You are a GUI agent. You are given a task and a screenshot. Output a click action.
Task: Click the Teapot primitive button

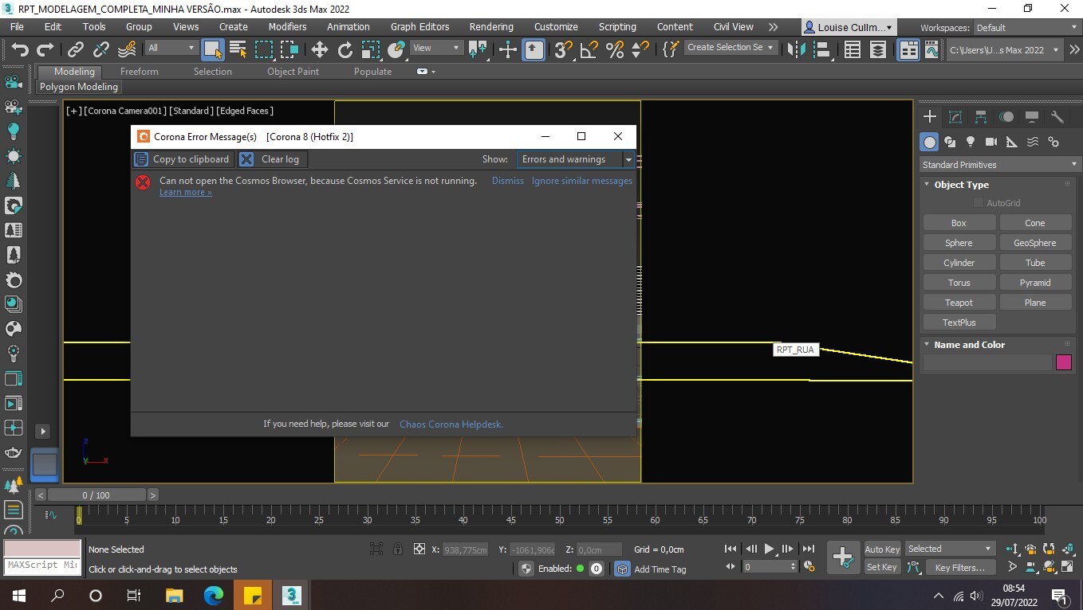[959, 303]
